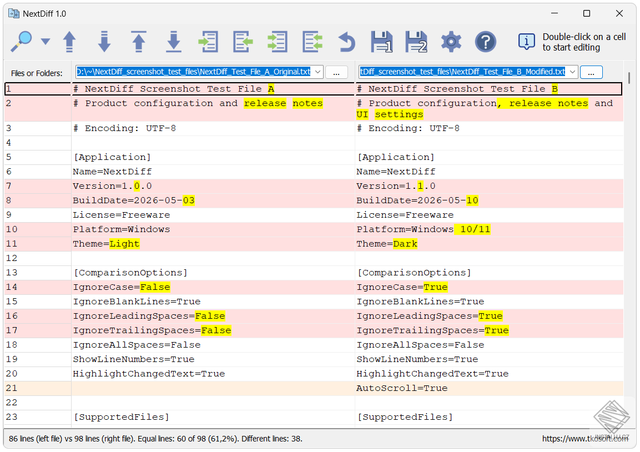Click right cell 'Screenshot Test File B'
The width and height of the screenshot is (640, 452).
point(488,89)
